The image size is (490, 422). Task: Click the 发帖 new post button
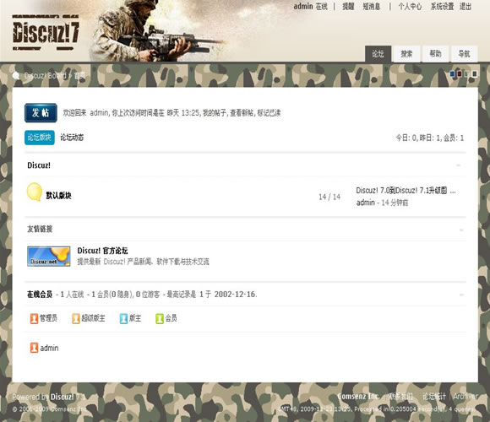tap(41, 113)
